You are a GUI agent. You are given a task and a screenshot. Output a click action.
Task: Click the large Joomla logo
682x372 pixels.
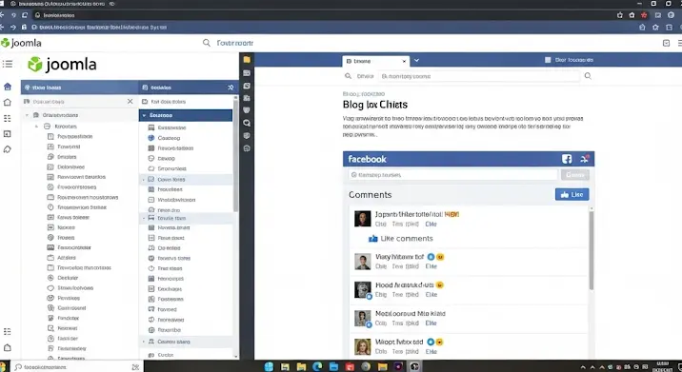tap(62, 65)
